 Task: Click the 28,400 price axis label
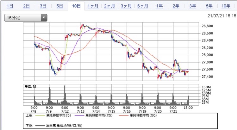pyautogui.click(x=207, y=40)
